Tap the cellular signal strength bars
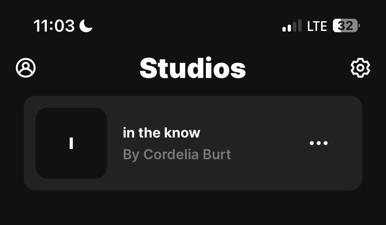386x225 pixels. click(x=292, y=26)
